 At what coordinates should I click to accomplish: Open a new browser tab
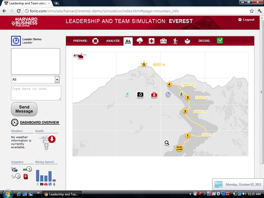pyautogui.click(x=56, y=3)
